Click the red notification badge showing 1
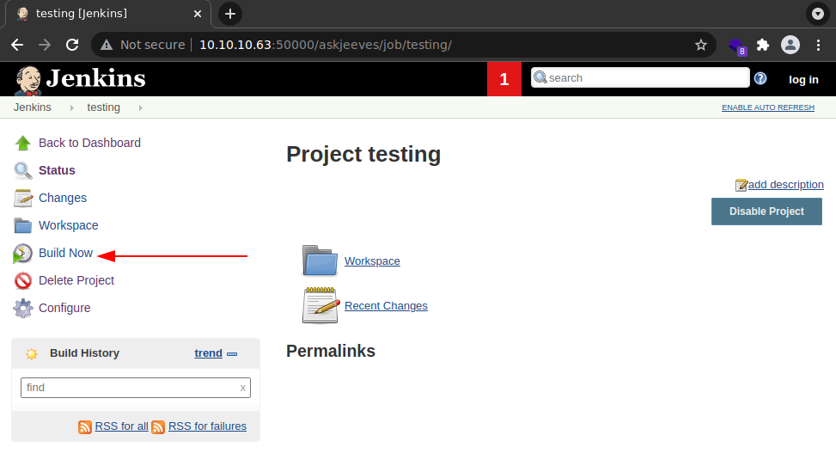The width and height of the screenshot is (836, 472). pos(504,79)
